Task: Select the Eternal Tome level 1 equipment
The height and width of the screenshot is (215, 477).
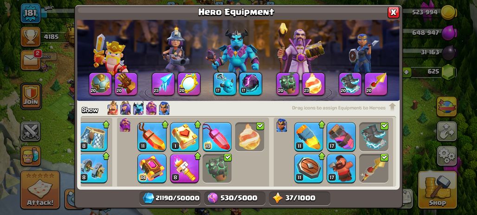Action: [x=184, y=137]
